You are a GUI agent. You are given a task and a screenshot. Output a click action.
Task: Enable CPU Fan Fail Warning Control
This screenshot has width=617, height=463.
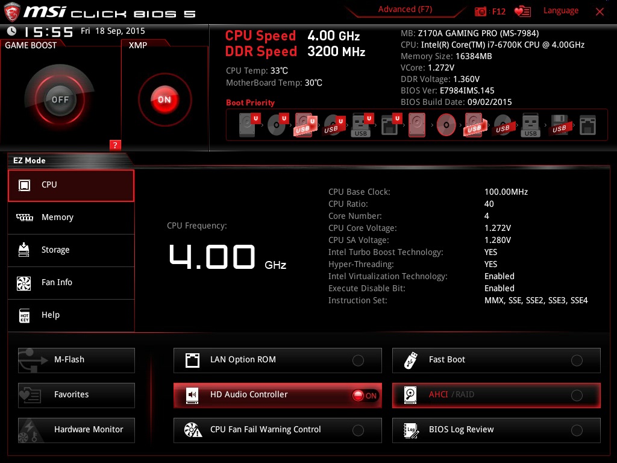tap(277, 430)
